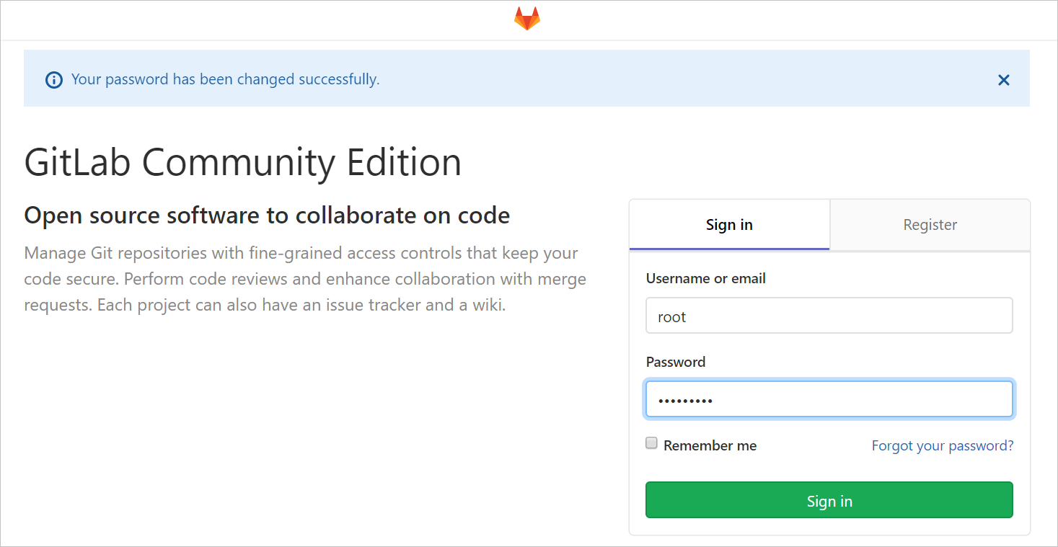Screen dimensions: 1058x547
Task: Click the 'Password' field label
Action: click(675, 362)
